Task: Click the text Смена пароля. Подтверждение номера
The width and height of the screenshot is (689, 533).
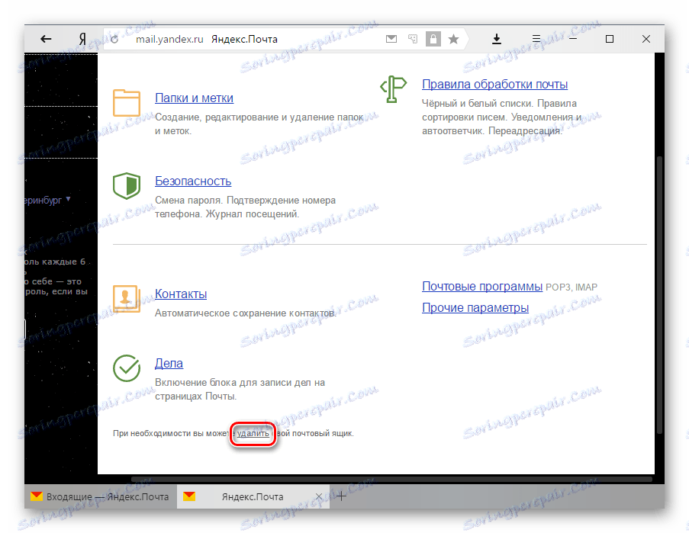Action: (245, 201)
